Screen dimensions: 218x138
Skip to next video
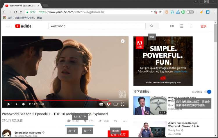17,104
